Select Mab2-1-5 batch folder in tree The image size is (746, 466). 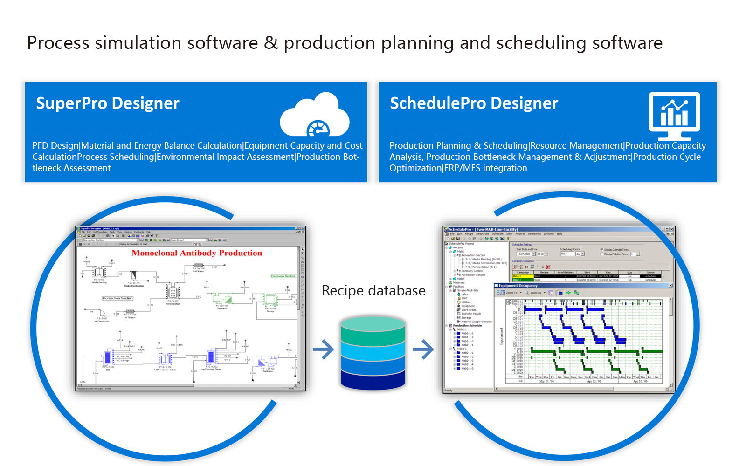(x=465, y=368)
